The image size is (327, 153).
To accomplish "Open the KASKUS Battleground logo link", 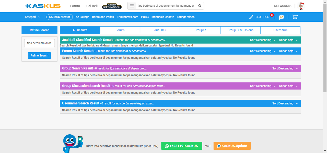I will [x=111, y=6].
